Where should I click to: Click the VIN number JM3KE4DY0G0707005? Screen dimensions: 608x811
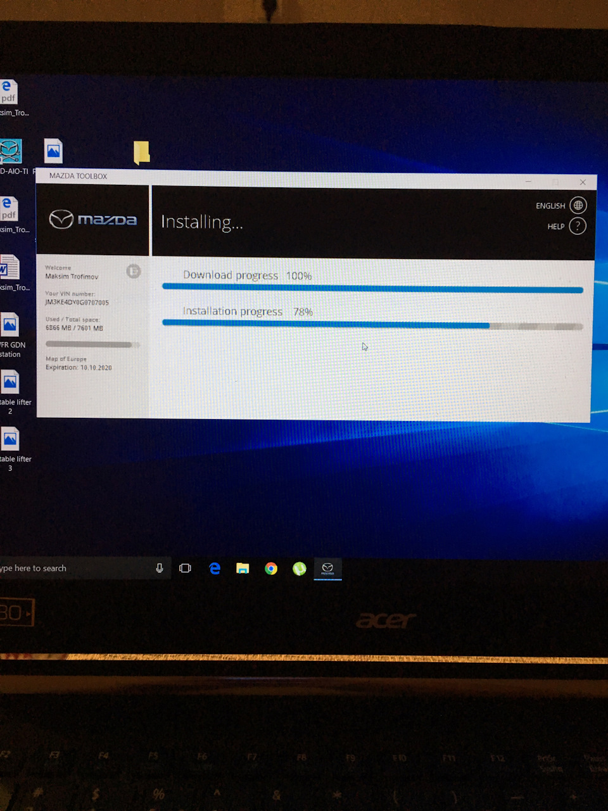[x=77, y=303]
